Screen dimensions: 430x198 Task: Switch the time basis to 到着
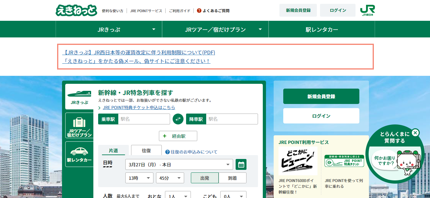click(232, 178)
